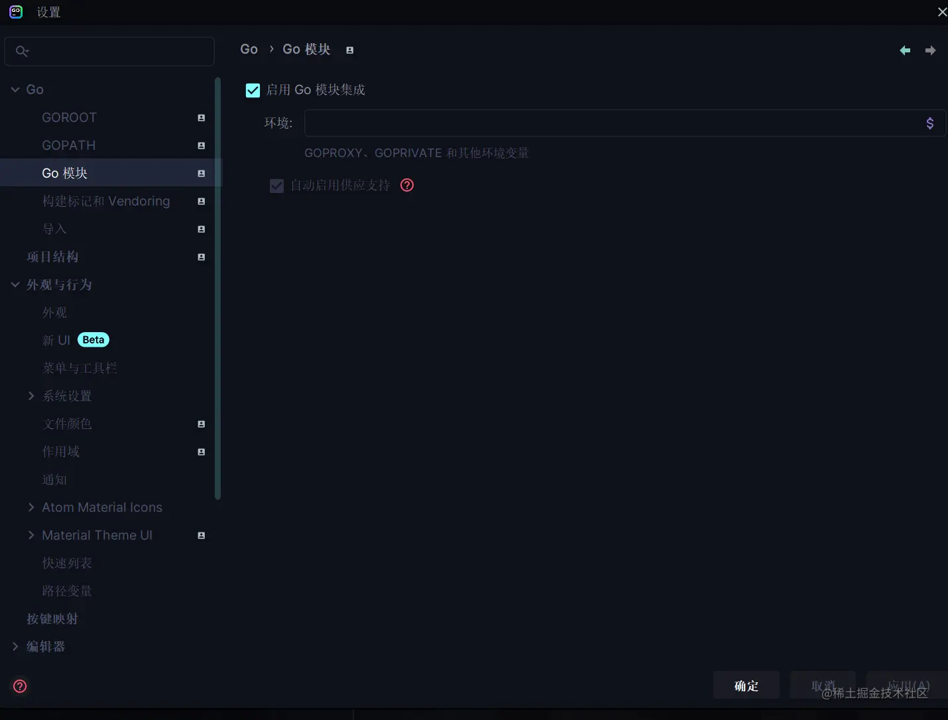Click the project icon in the breadcrumb header
This screenshot has width=948, height=720.
pos(349,50)
